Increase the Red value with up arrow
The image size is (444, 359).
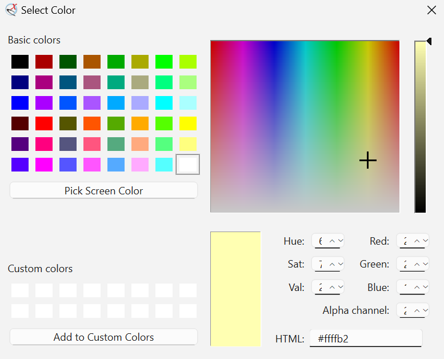pyautogui.click(x=417, y=241)
